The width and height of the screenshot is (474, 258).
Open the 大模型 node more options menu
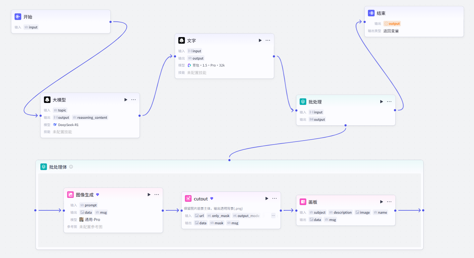point(133,100)
